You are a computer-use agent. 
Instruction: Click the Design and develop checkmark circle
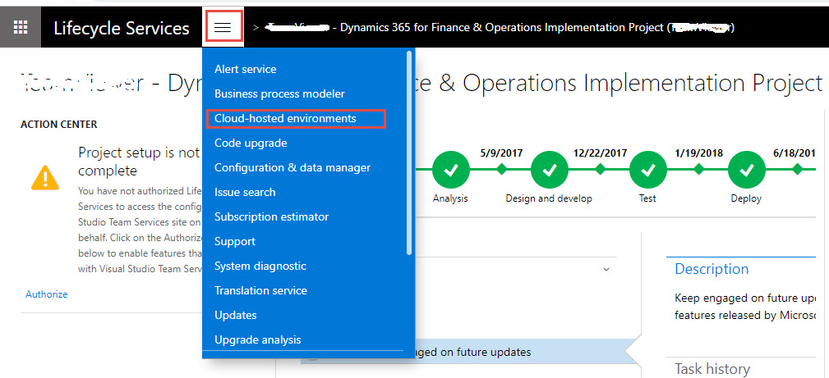pyautogui.click(x=549, y=170)
